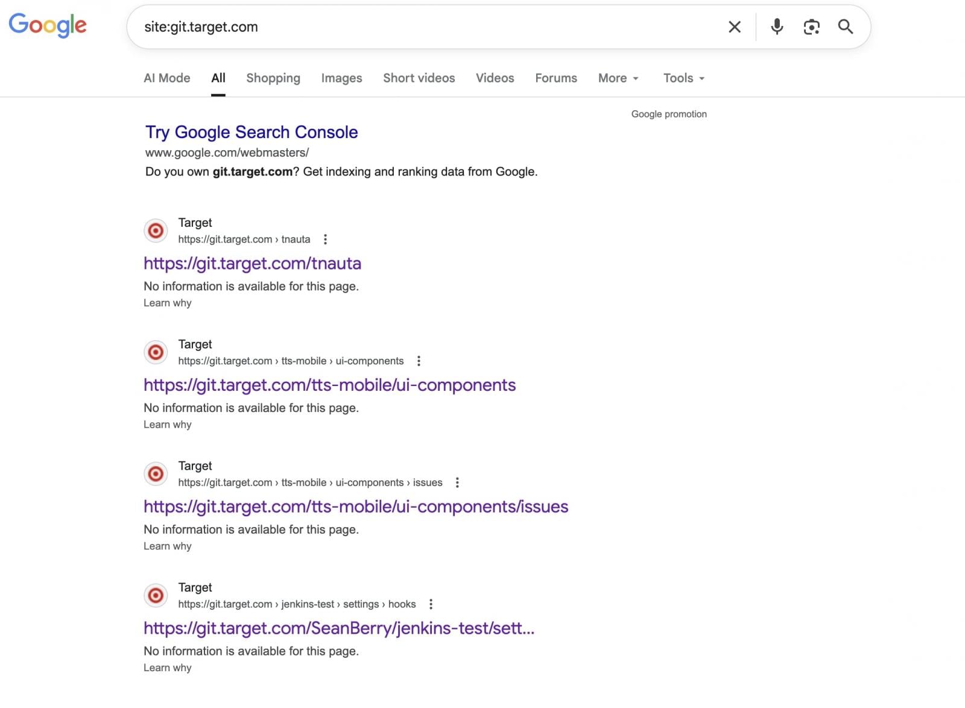Open the More search categories dropdown
The width and height of the screenshot is (965, 708).
coord(618,78)
